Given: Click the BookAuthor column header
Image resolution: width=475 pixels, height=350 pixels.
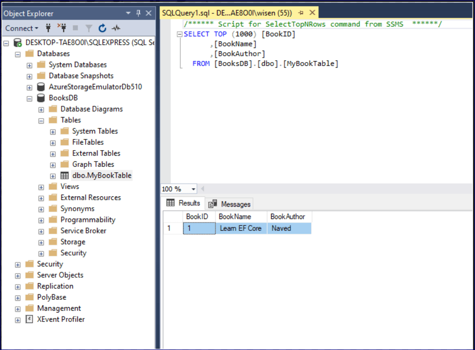Looking at the screenshot, I should [288, 217].
